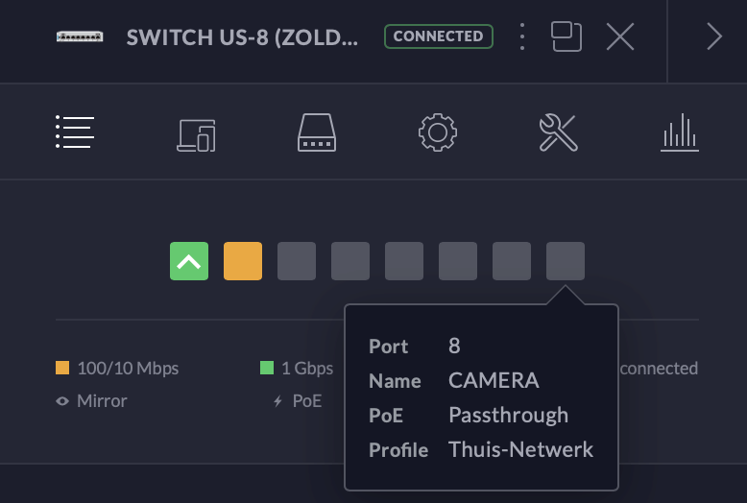Open the Ports tab icon

point(317,132)
